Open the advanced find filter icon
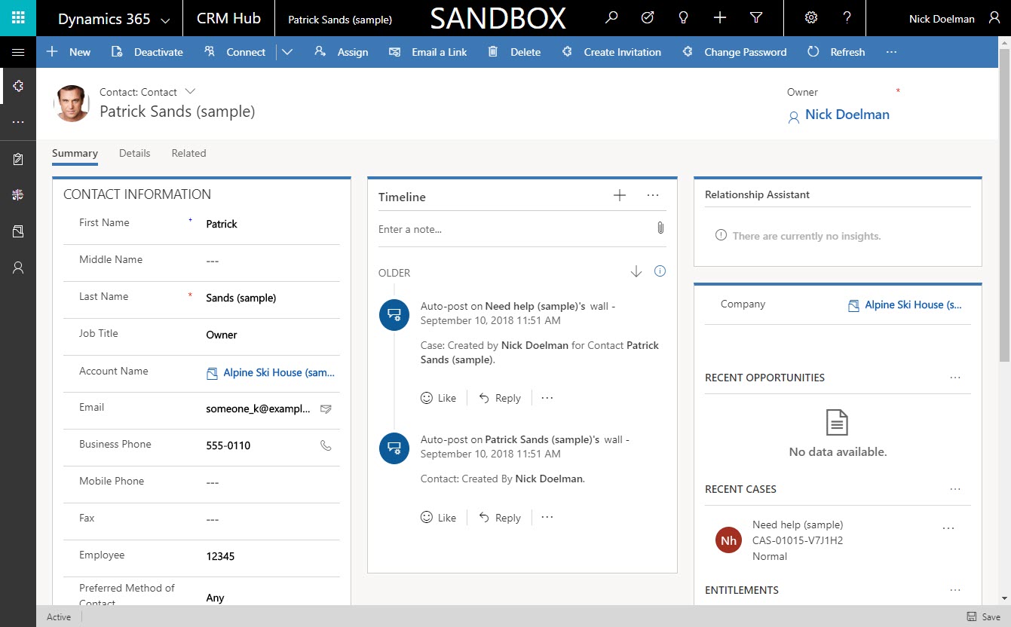 (756, 18)
